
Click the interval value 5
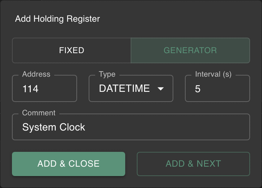[198, 89]
